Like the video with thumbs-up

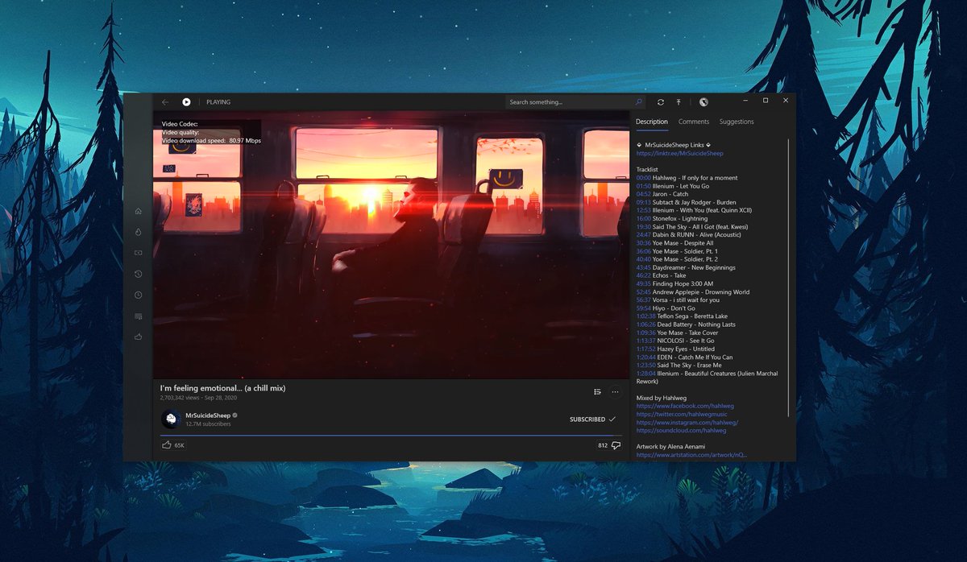pyautogui.click(x=167, y=444)
